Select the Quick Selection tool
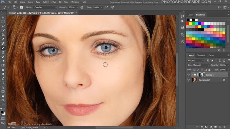 click(x=3, y=30)
